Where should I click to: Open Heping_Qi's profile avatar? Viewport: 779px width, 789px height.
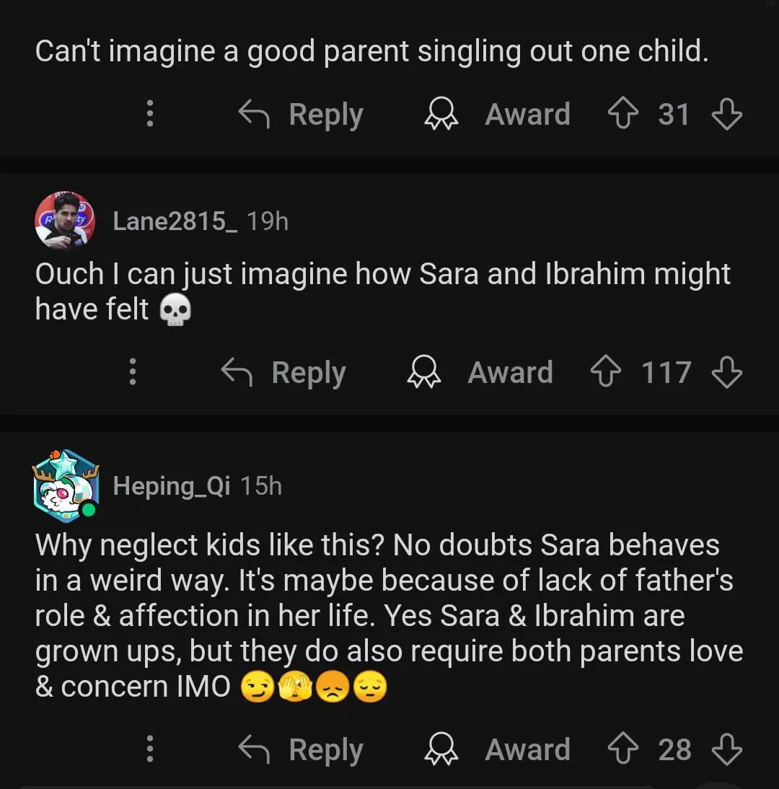pyautogui.click(x=65, y=485)
